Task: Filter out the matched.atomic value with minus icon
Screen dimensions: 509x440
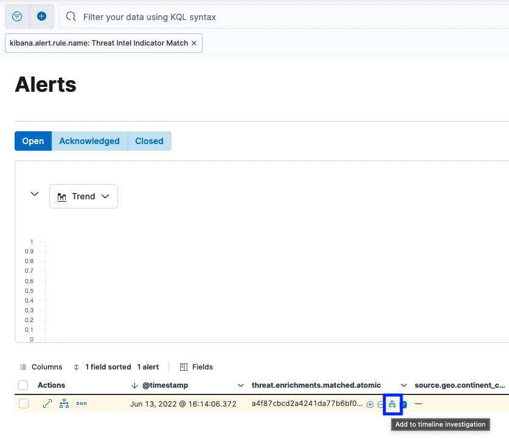Action: coord(381,404)
